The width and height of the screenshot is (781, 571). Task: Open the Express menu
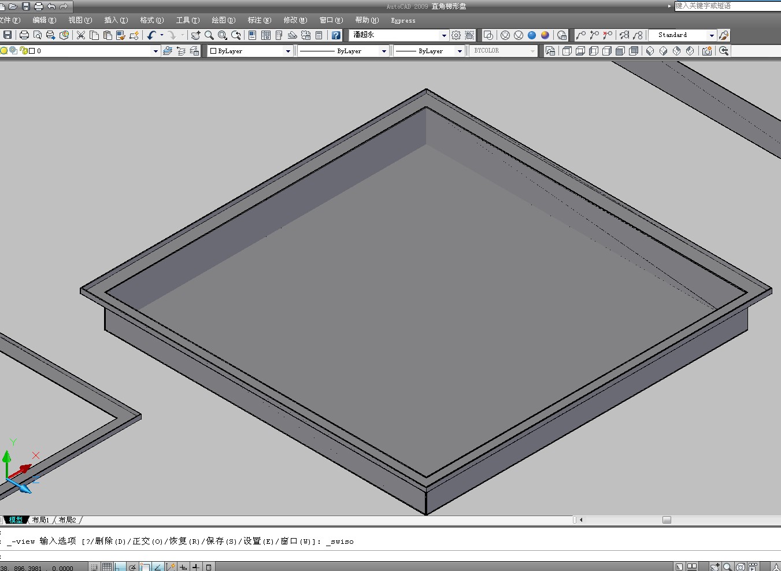click(403, 20)
